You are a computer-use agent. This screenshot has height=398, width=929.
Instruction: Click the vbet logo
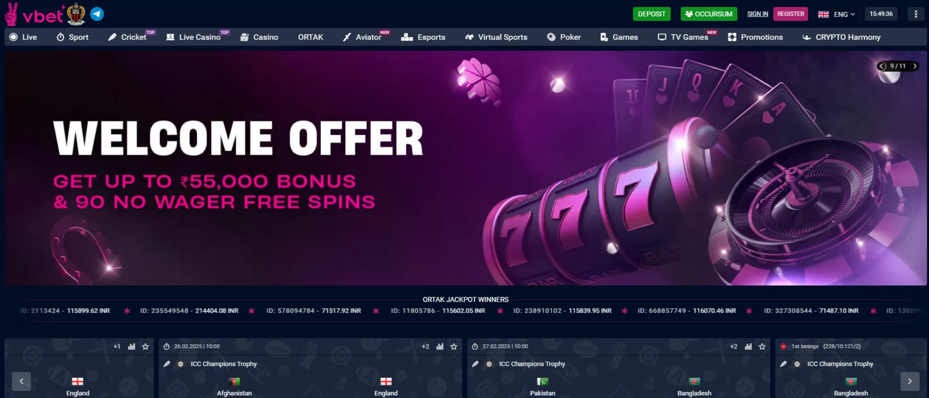point(34,15)
